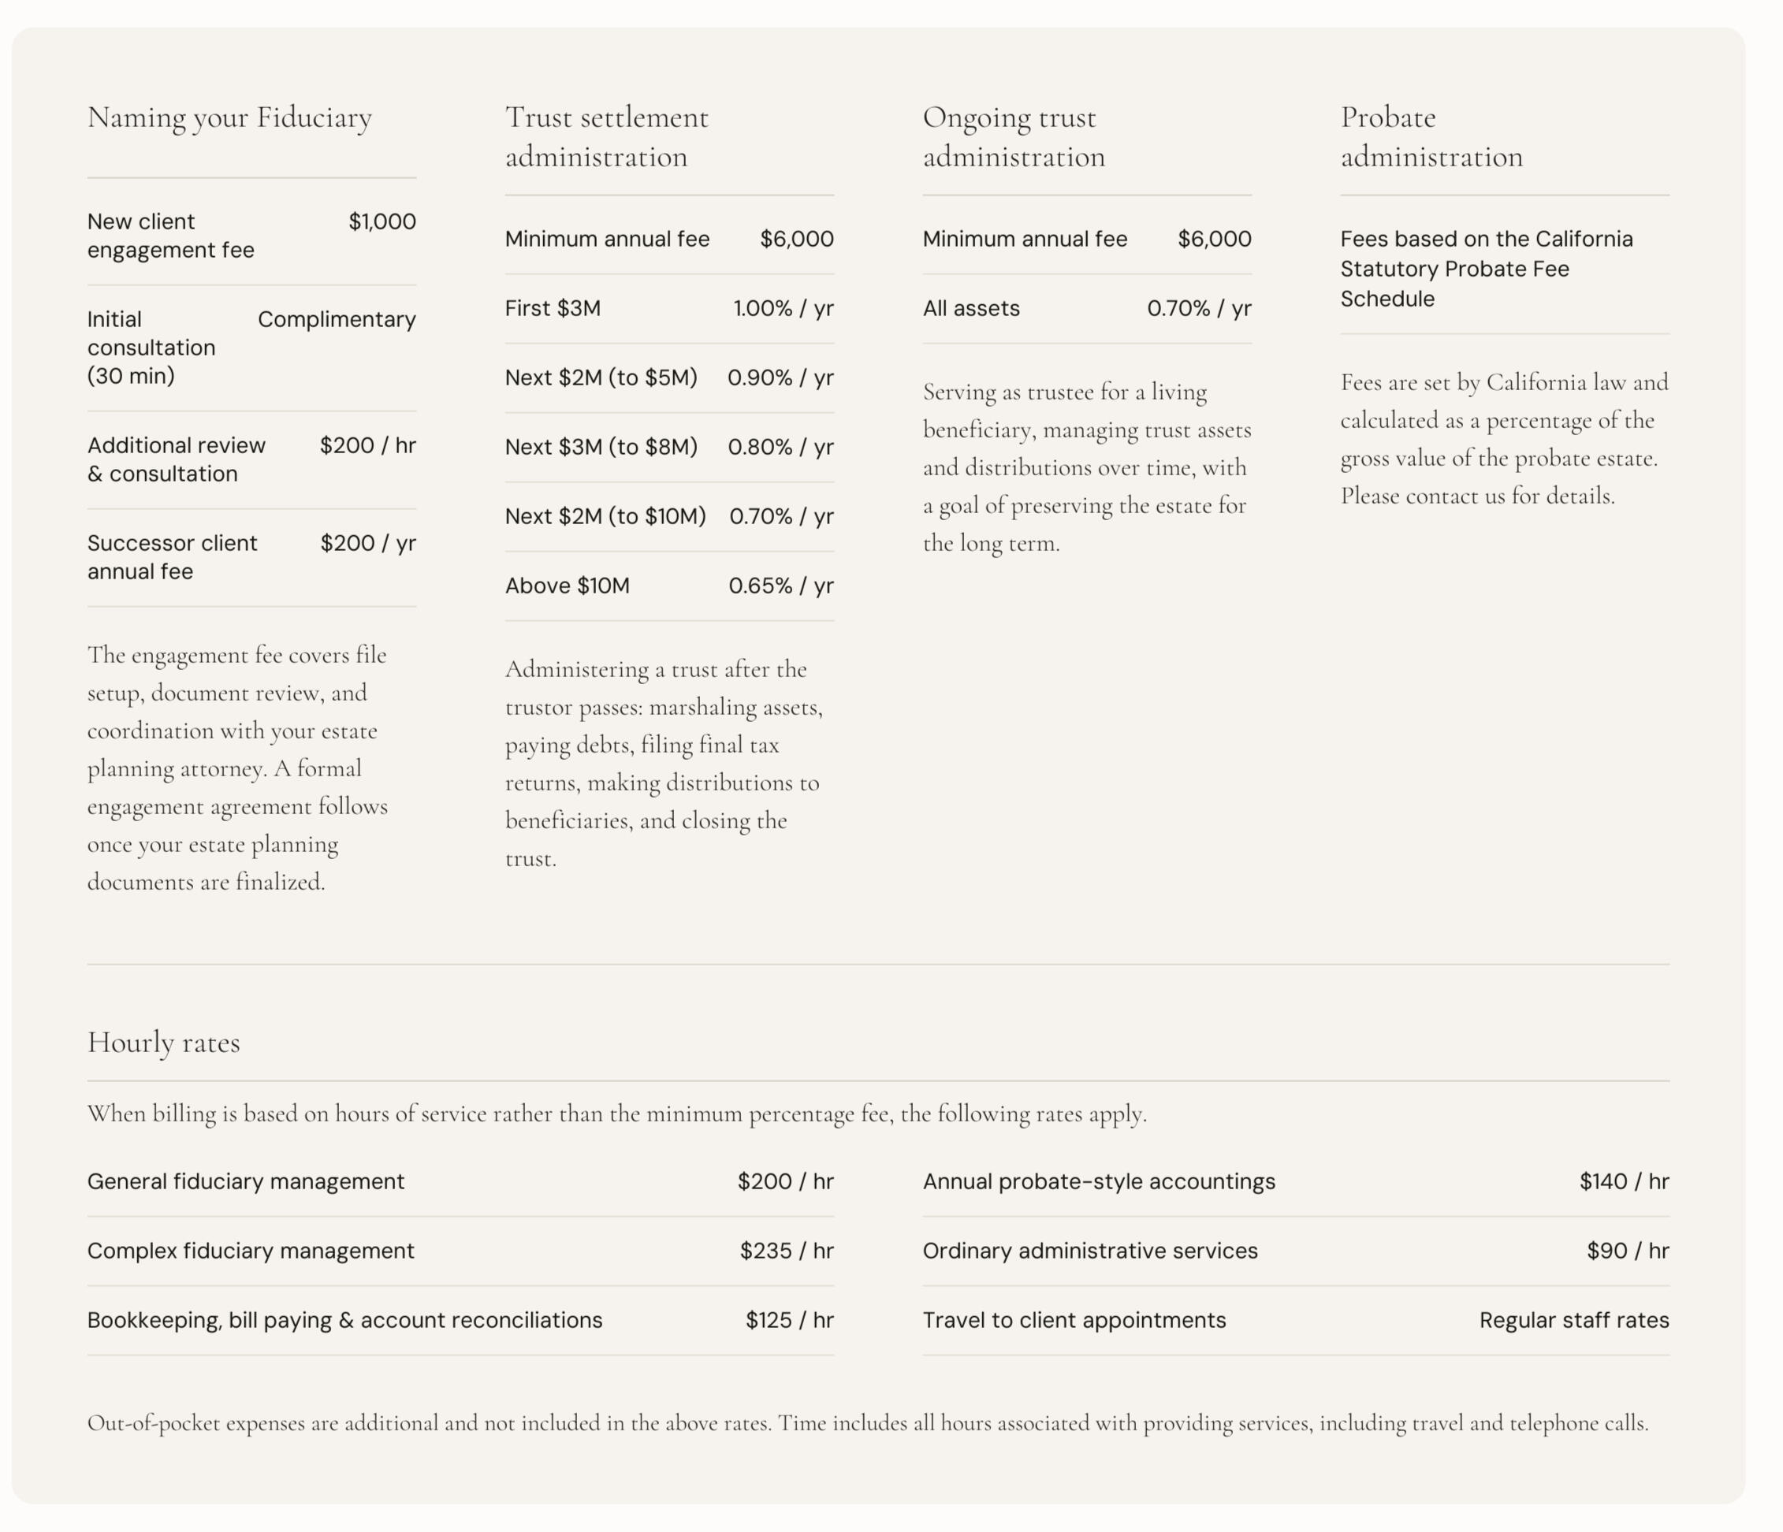
Task: Click the Ongoing trust administration heading
Action: pos(1014,137)
